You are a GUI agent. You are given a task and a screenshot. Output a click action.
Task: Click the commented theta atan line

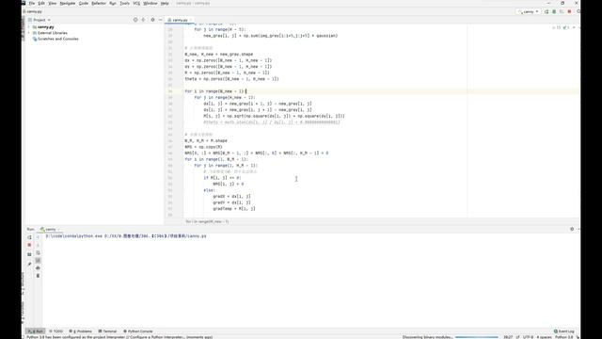[272, 122]
